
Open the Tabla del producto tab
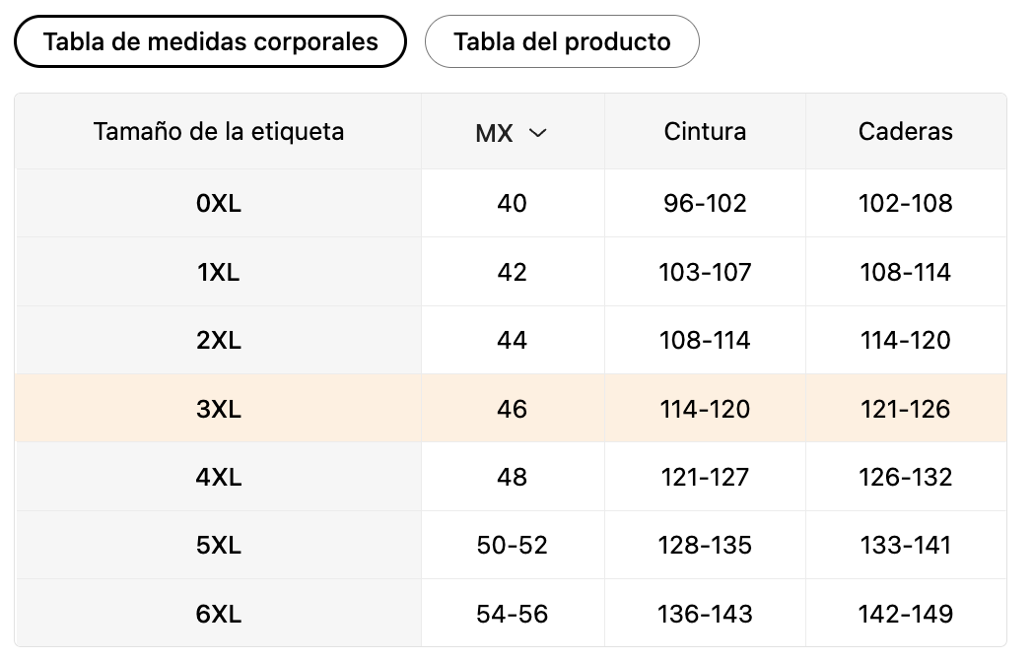(562, 41)
